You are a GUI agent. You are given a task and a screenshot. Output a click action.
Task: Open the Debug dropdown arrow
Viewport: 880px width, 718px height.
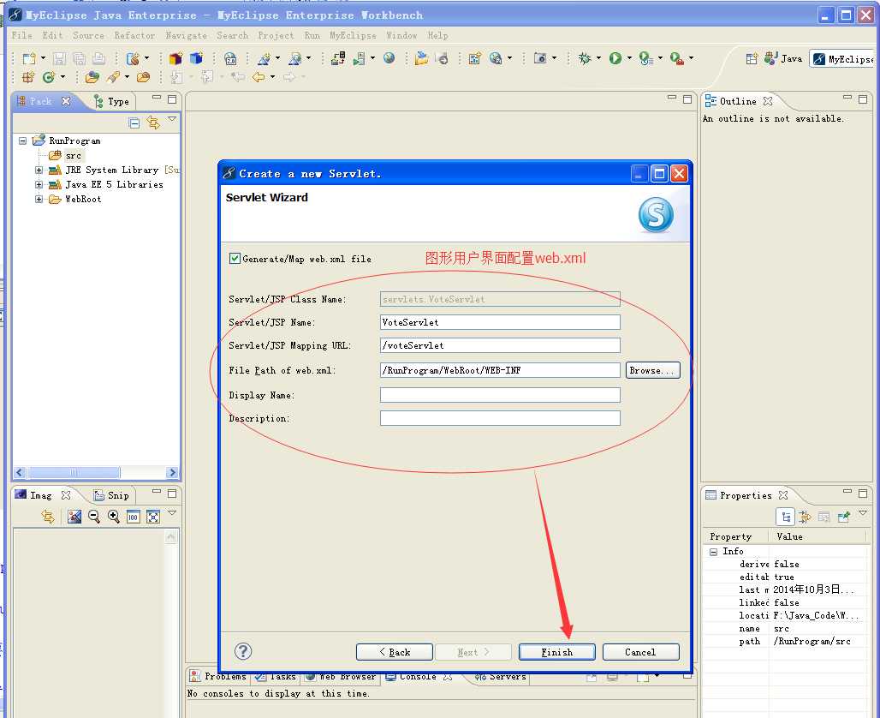point(598,58)
